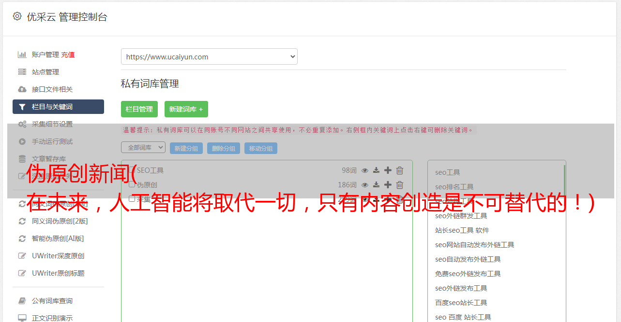Click the keyword panel's green scrollbar
The height and width of the screenshot is (322, 621).
coord(564,182)
